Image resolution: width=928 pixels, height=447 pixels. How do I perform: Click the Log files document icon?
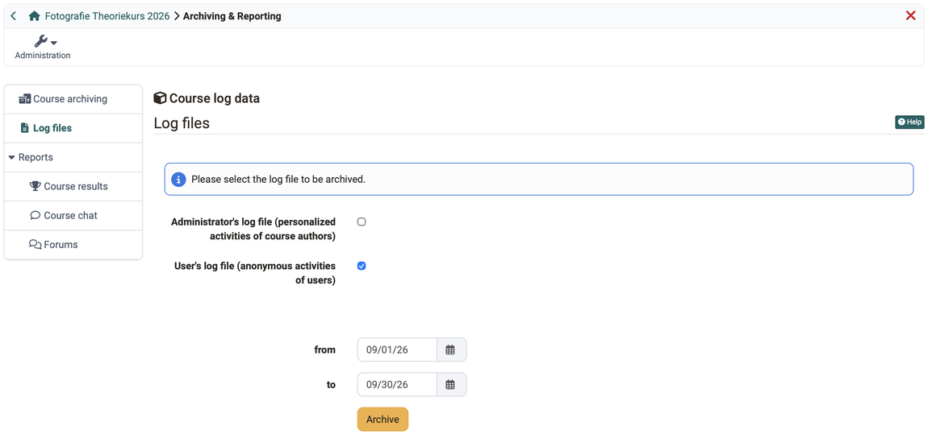pos(25,128)
